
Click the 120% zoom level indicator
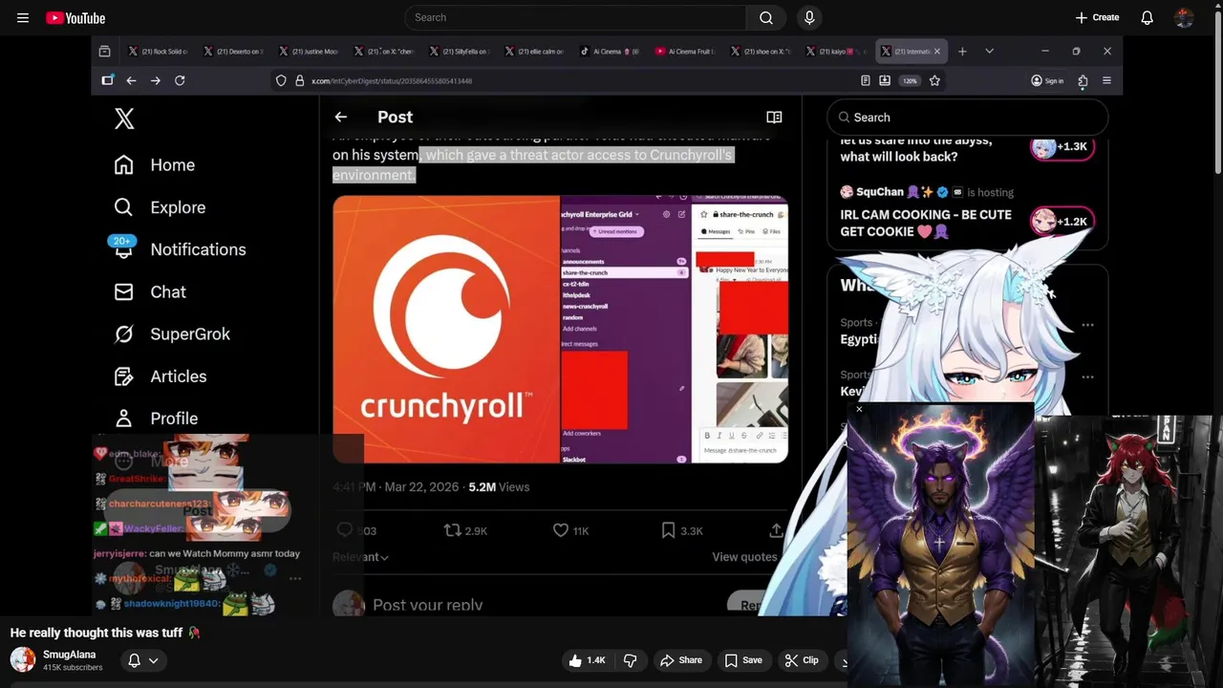coord(910,81)
